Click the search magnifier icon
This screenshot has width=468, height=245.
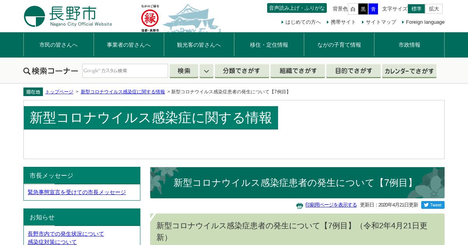point(27,71)
